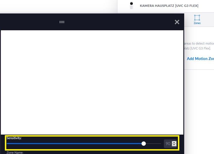Viewport: 214px width, 154px height.
Task: Click the top-left corner of the camera preview
Action: [x=2, y=32]
